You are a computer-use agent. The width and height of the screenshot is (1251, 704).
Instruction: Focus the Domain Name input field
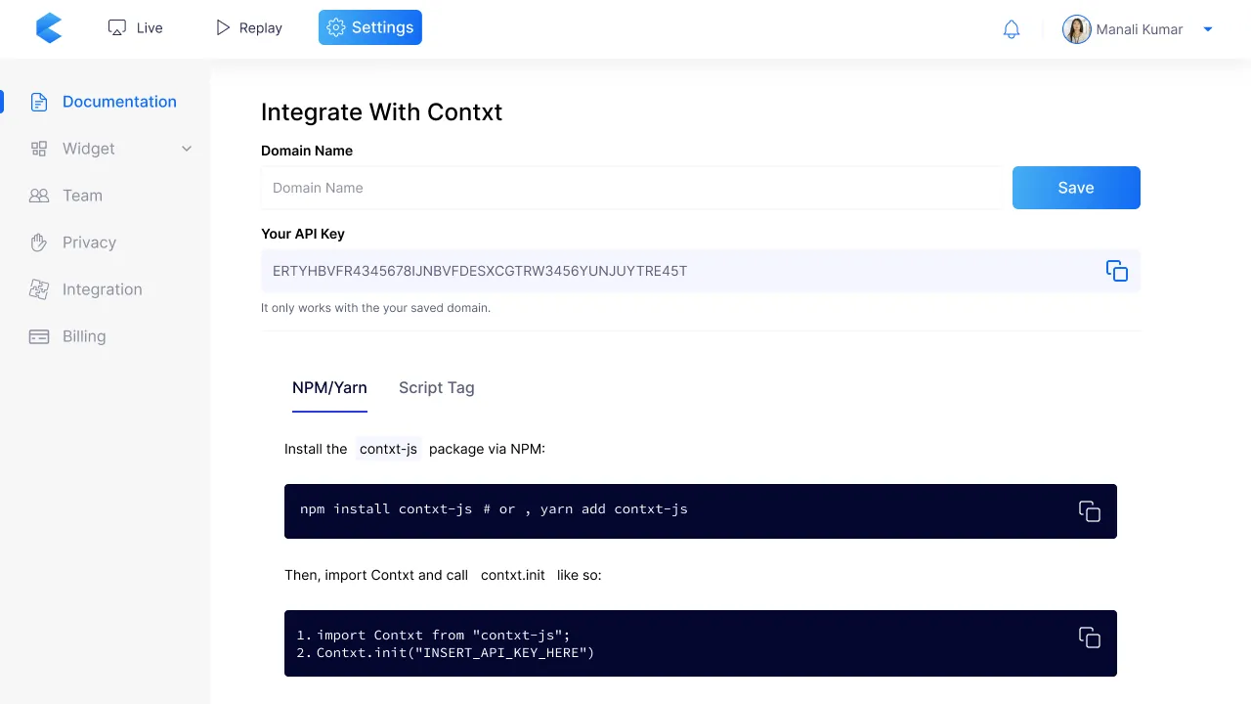(631, 188)
